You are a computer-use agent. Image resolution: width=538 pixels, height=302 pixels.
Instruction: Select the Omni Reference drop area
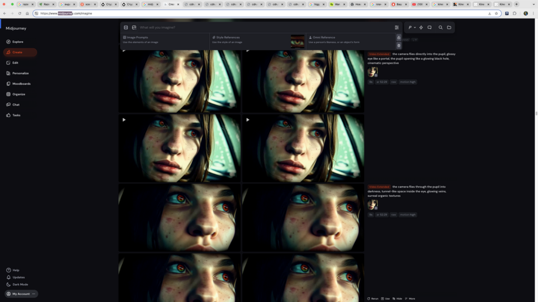tap(350, 41)
